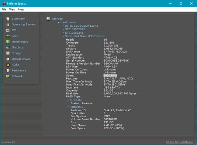Click the window resize grip in corner
The width and height of the screenshot is (197, 145).
[x=195, y=143]
